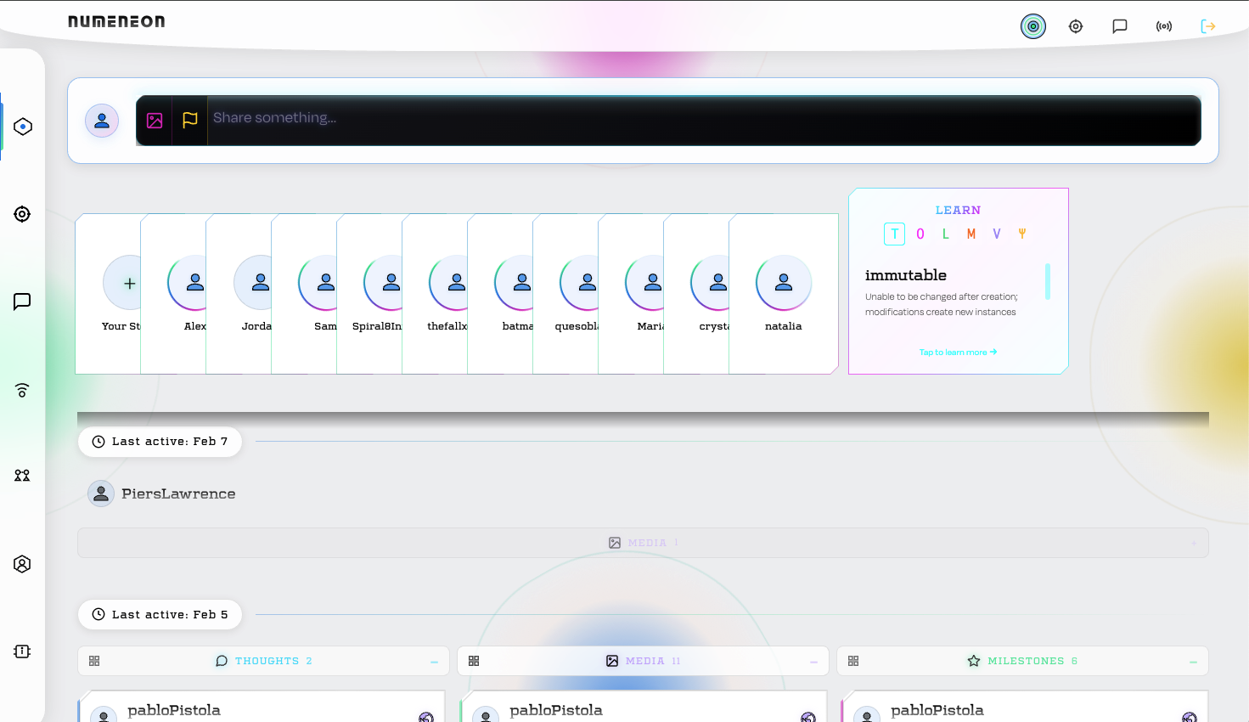Click the broadcast ((o)) icon in the header

pyautogui.click(x=1163, y=26)
